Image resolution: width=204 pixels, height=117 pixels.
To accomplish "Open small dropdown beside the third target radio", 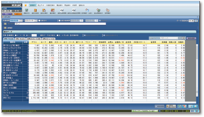I will (x=34, y=35).
